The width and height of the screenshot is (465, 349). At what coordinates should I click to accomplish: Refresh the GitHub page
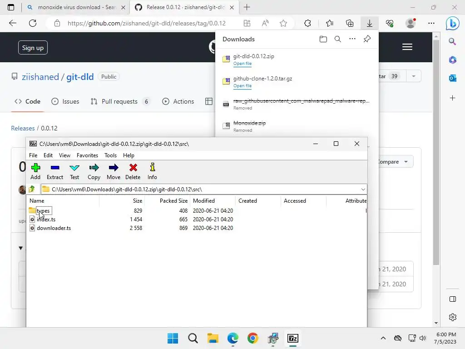[x=33, y=23]
